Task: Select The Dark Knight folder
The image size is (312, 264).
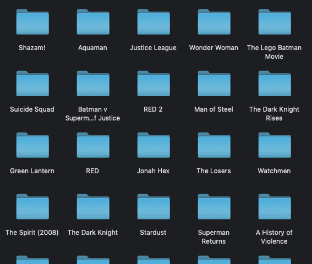Action: [93, 207]
